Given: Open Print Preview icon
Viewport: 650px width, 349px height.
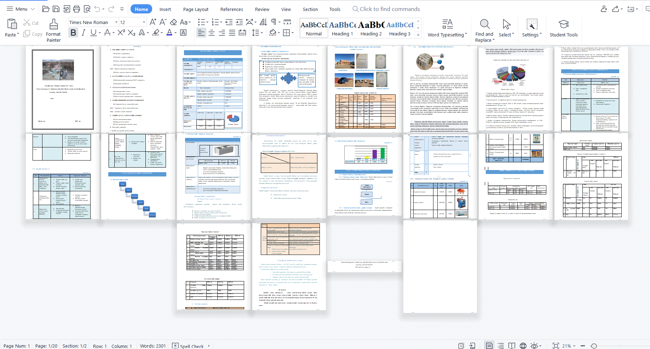Looking at the screenshot, I should [87, 9].
